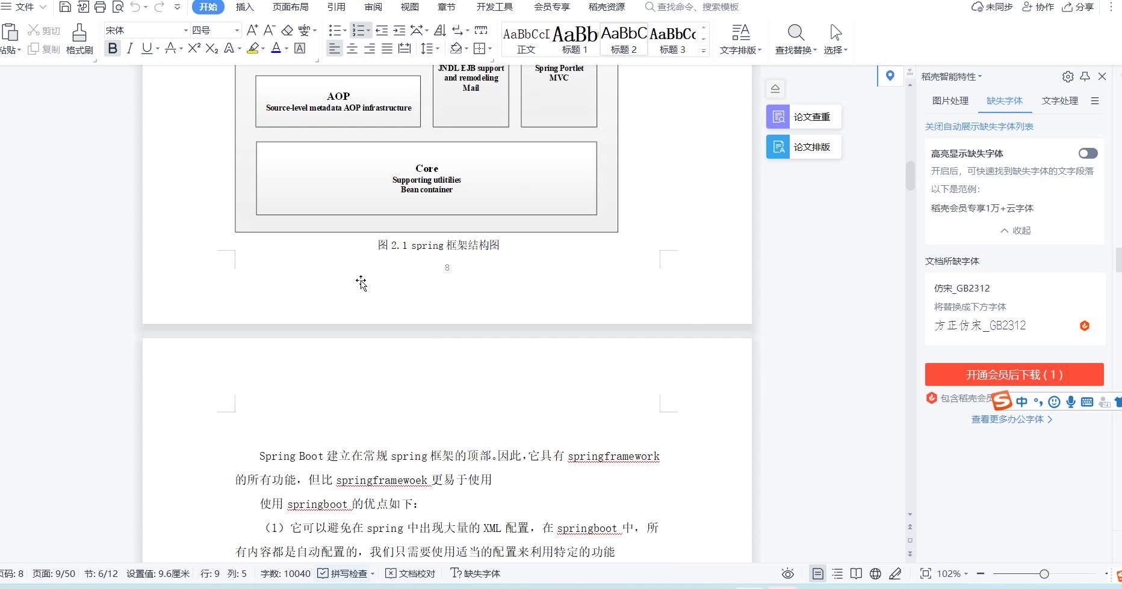This screenshot has height=589, width=1122.
Task: Click the Cut (剪切) scissors button
Action: click(44, 30)
